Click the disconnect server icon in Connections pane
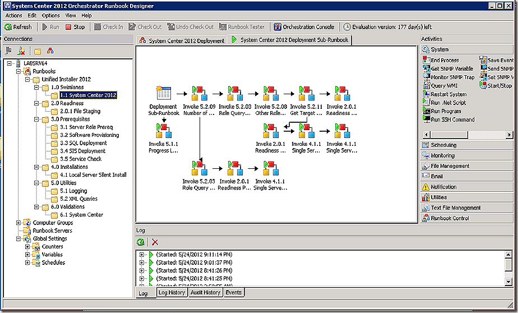 pos(21,51)
